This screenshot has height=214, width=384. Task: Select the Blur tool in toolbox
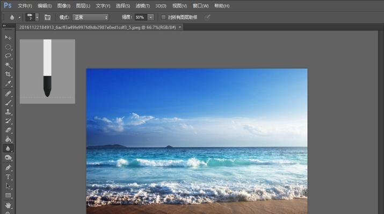[x=8, y=149]
